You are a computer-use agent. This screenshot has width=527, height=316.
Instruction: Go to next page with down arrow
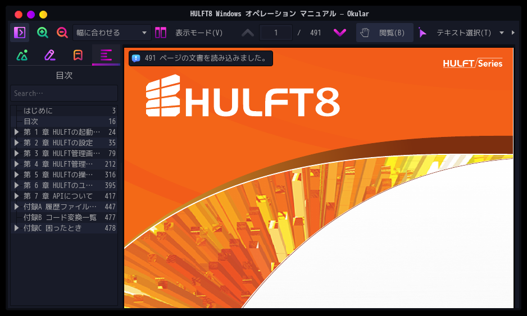(x=340, y=33)
